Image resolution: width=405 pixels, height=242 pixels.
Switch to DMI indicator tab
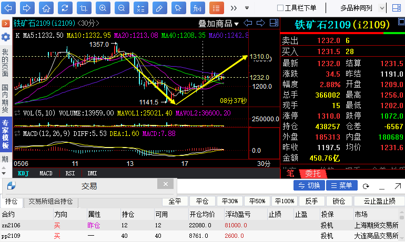[x=92, y=173]
